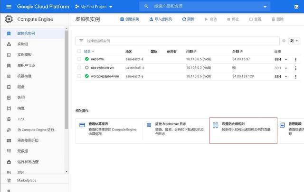Click the 运行状况检查 sidebar icon

coord(9,162)
